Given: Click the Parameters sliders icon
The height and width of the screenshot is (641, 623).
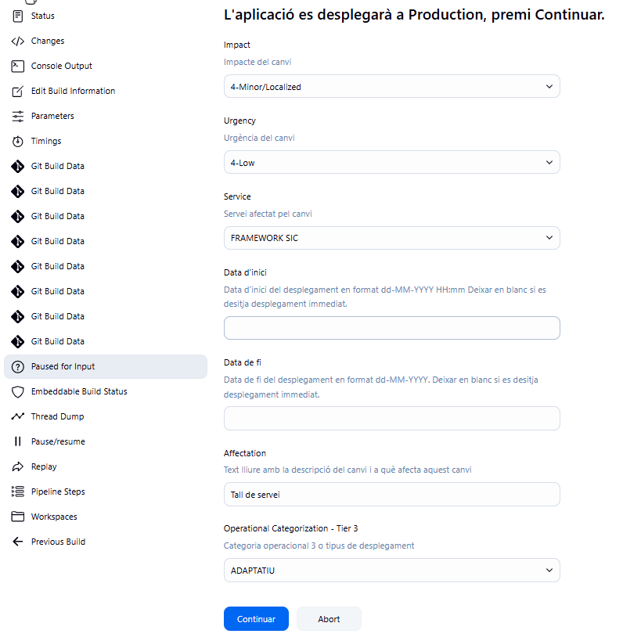Looking at the screenshot, I should click(18, 116).
